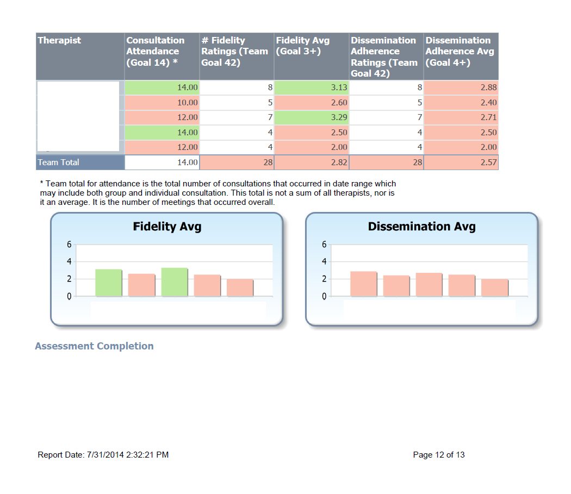Select the 2.60 Fidelity Avg cell
The height and width of the screenshot is (494, 571).
pyautogui.click(x=312, y=103)
